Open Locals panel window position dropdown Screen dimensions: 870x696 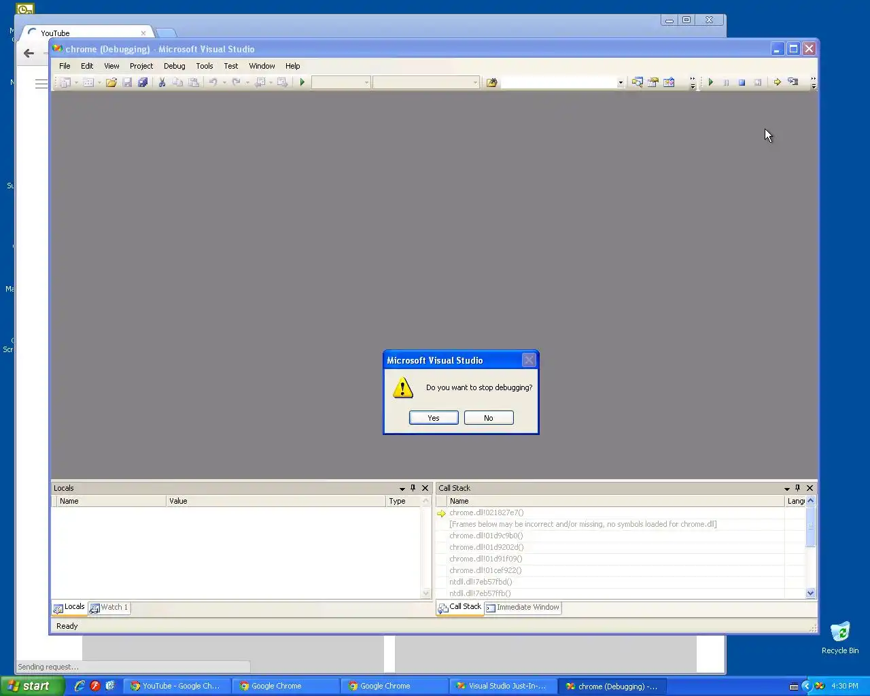[402, 489]
